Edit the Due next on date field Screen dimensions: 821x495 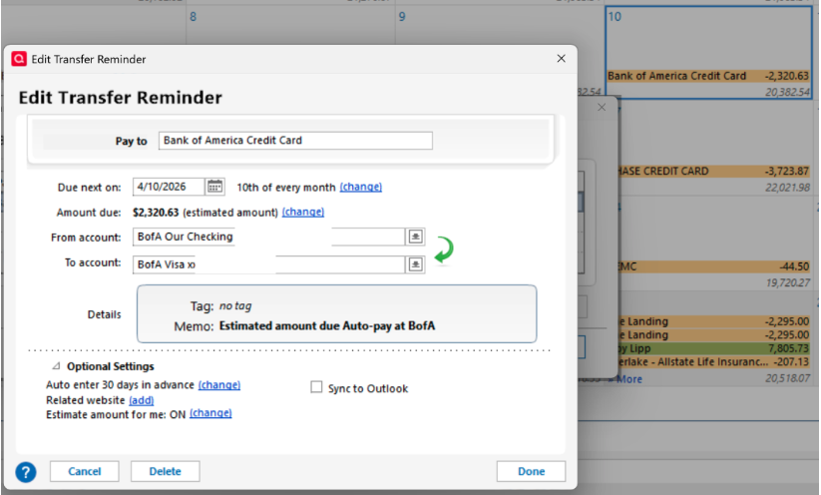click(169, 187)
